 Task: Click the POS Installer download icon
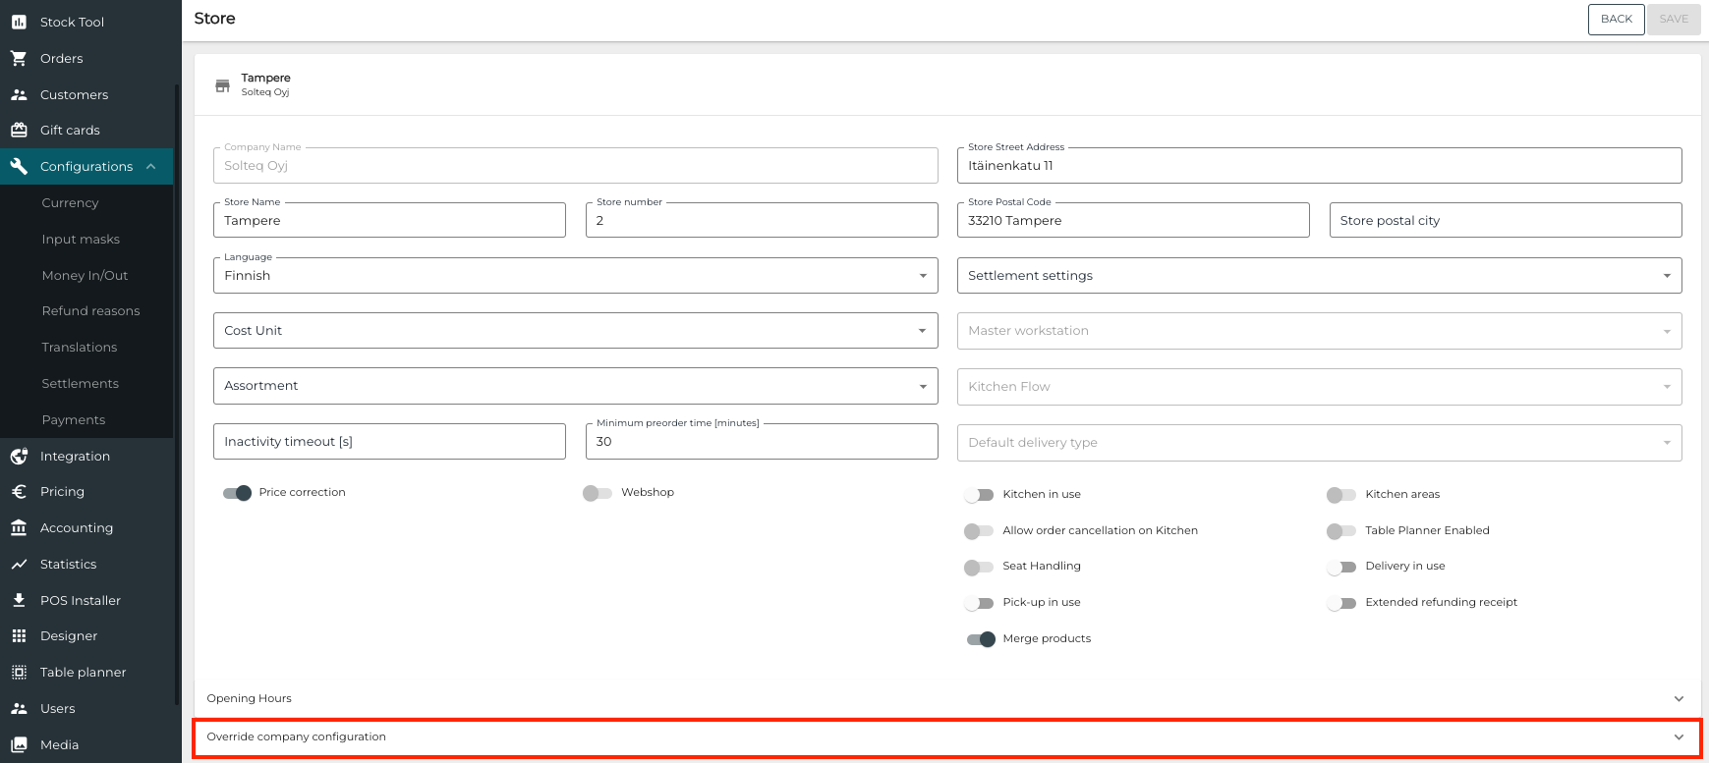[19, 600]
